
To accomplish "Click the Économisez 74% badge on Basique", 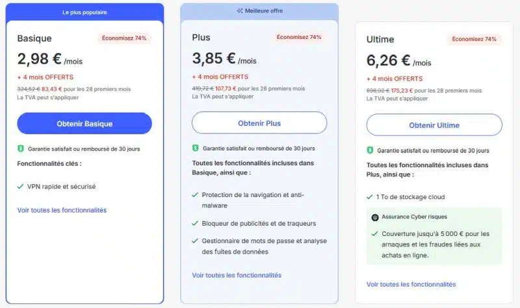I will 124,38.
